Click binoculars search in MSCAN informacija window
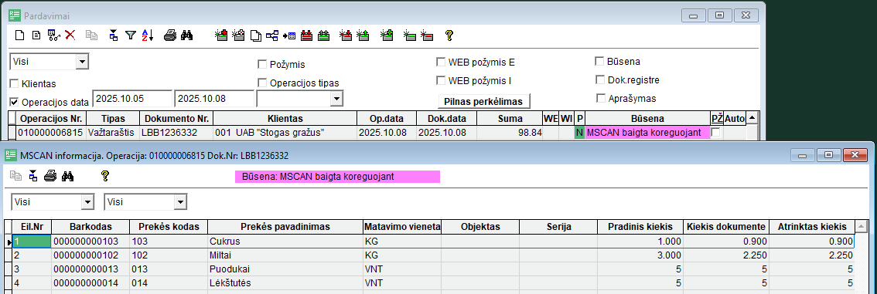 (68, 176)
